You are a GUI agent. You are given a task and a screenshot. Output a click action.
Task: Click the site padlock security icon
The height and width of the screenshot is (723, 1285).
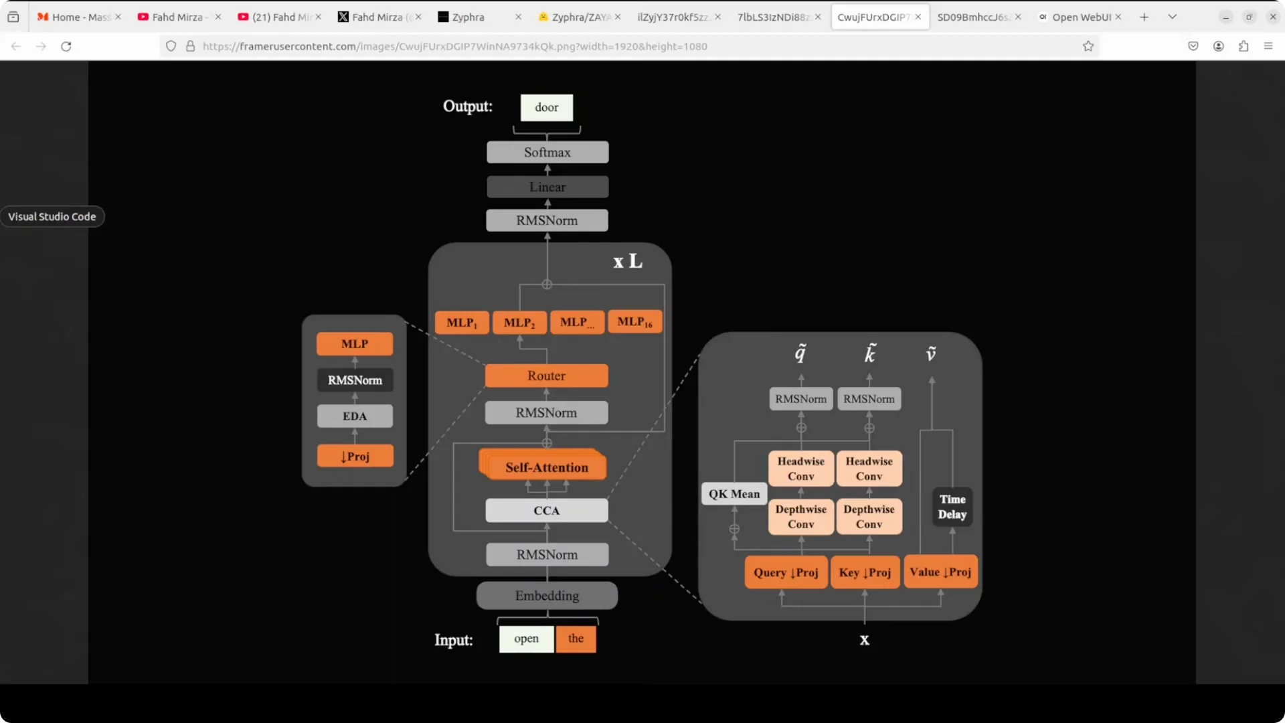point(191,46)
